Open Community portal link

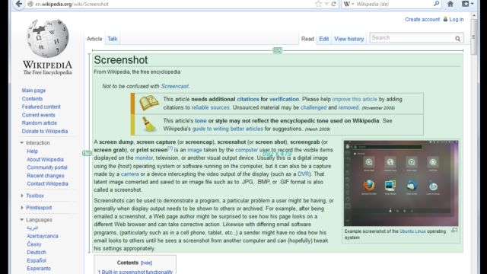point(47,167)
